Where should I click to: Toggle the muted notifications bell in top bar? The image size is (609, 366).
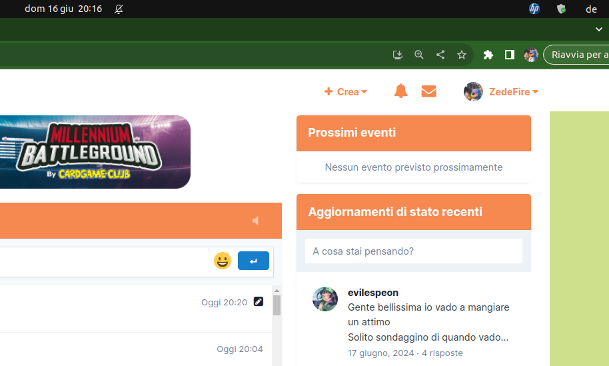point(119,9)
